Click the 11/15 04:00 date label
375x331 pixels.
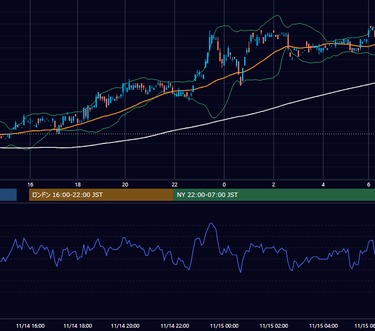pyautogui.click(x=323, y=325)
